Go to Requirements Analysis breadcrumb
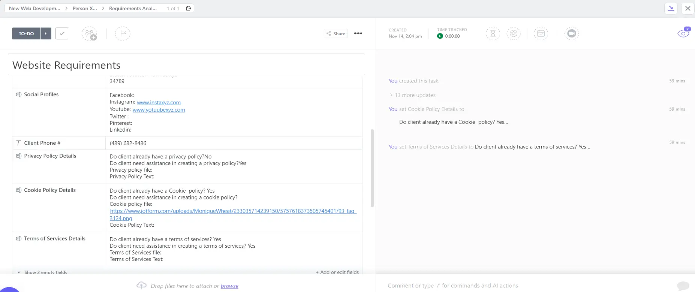The width and height of the screenshot is (695, 292). [x=133, y=8]
